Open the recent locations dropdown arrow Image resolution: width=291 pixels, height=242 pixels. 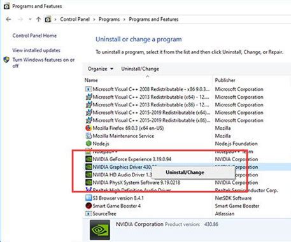click(30, 19)
